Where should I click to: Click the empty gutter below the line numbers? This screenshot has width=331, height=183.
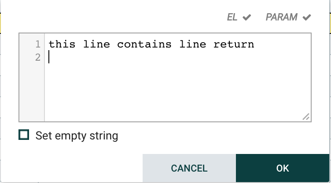32,92
